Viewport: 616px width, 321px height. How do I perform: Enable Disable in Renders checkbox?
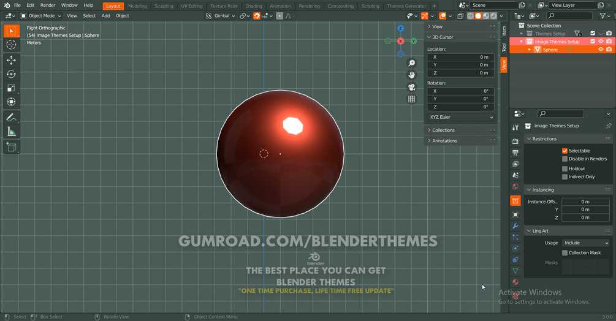565,159
